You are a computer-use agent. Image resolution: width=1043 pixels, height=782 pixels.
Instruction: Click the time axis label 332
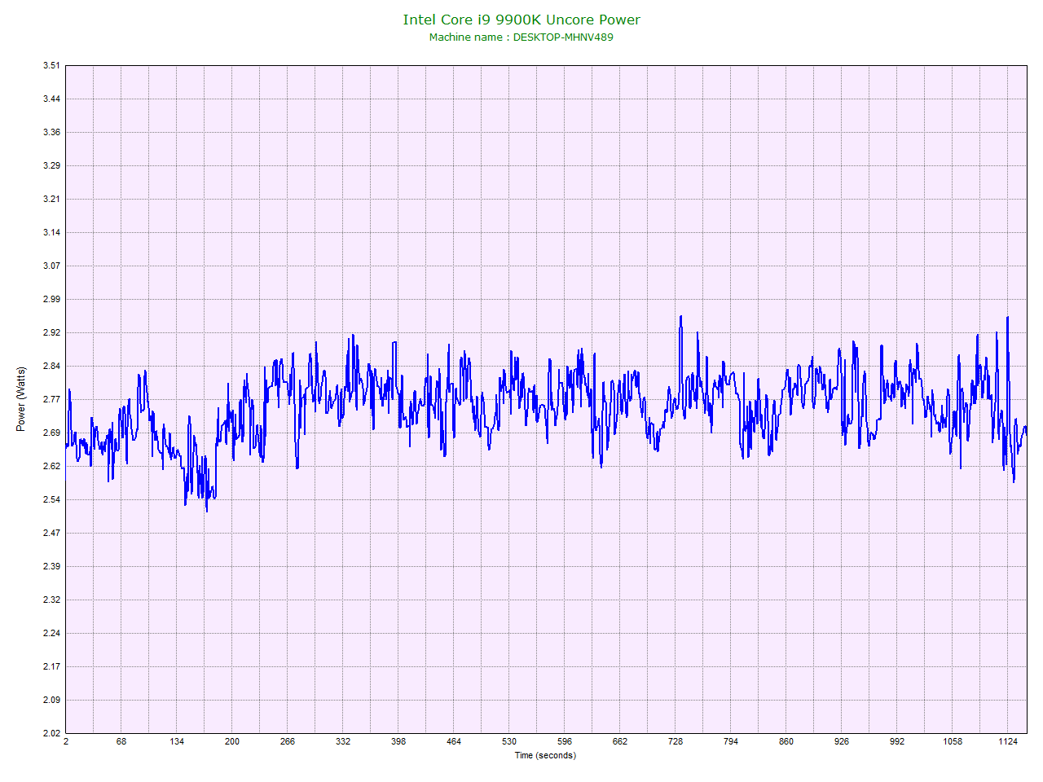[x=343, y=742]
